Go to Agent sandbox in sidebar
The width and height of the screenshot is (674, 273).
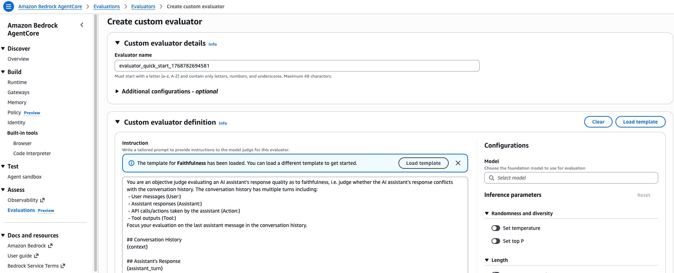tap(24, 177)
